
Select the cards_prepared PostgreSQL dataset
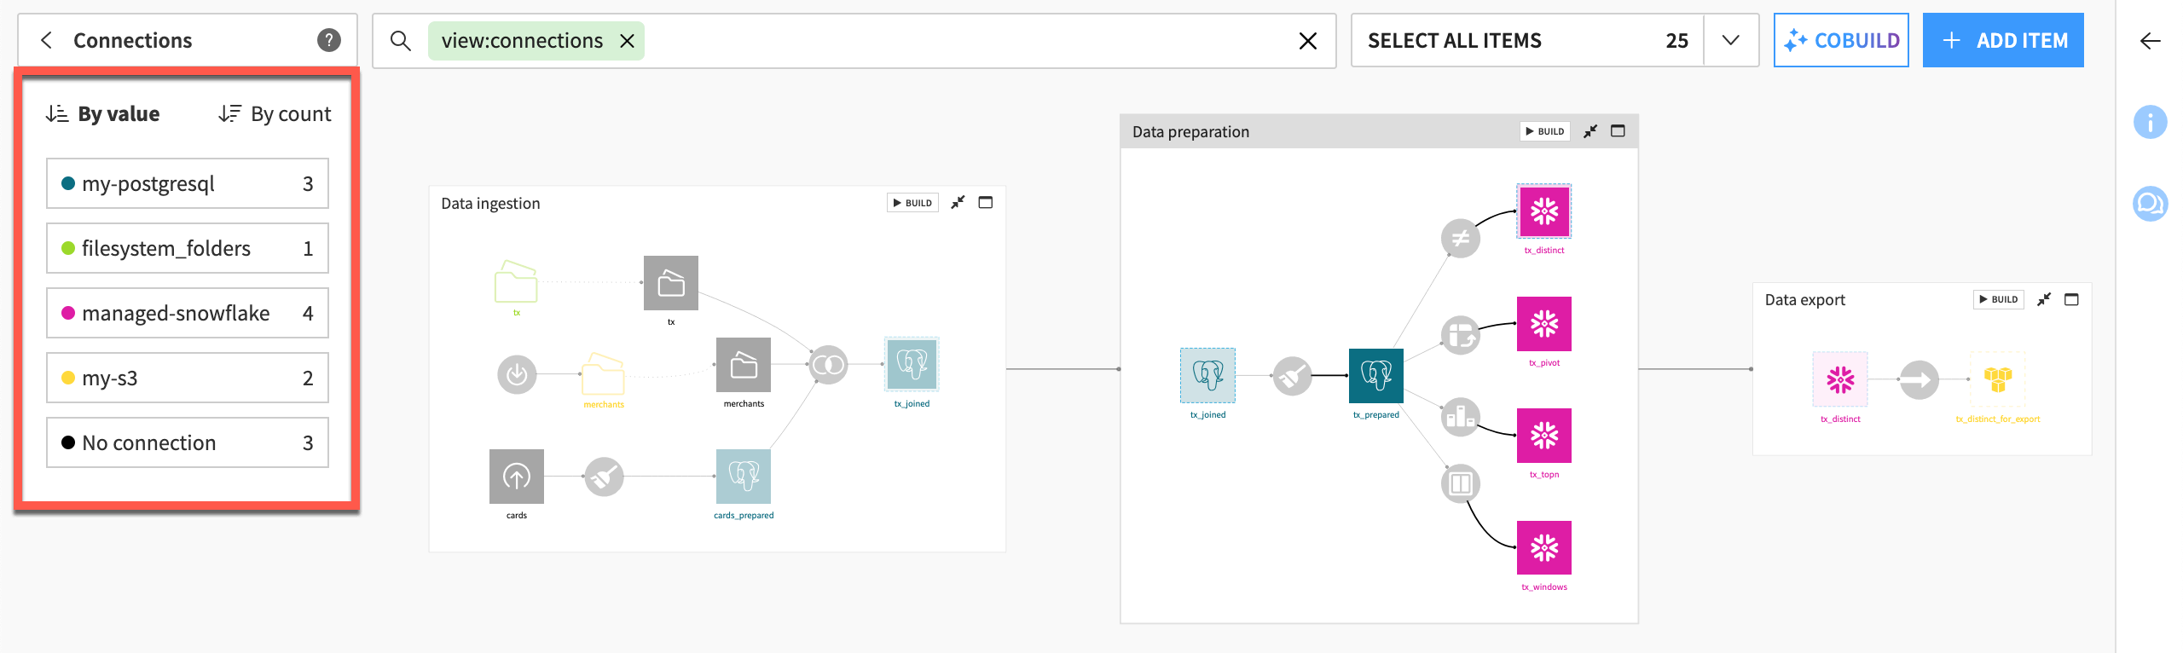pyautogui.click(x=744, y=477)
